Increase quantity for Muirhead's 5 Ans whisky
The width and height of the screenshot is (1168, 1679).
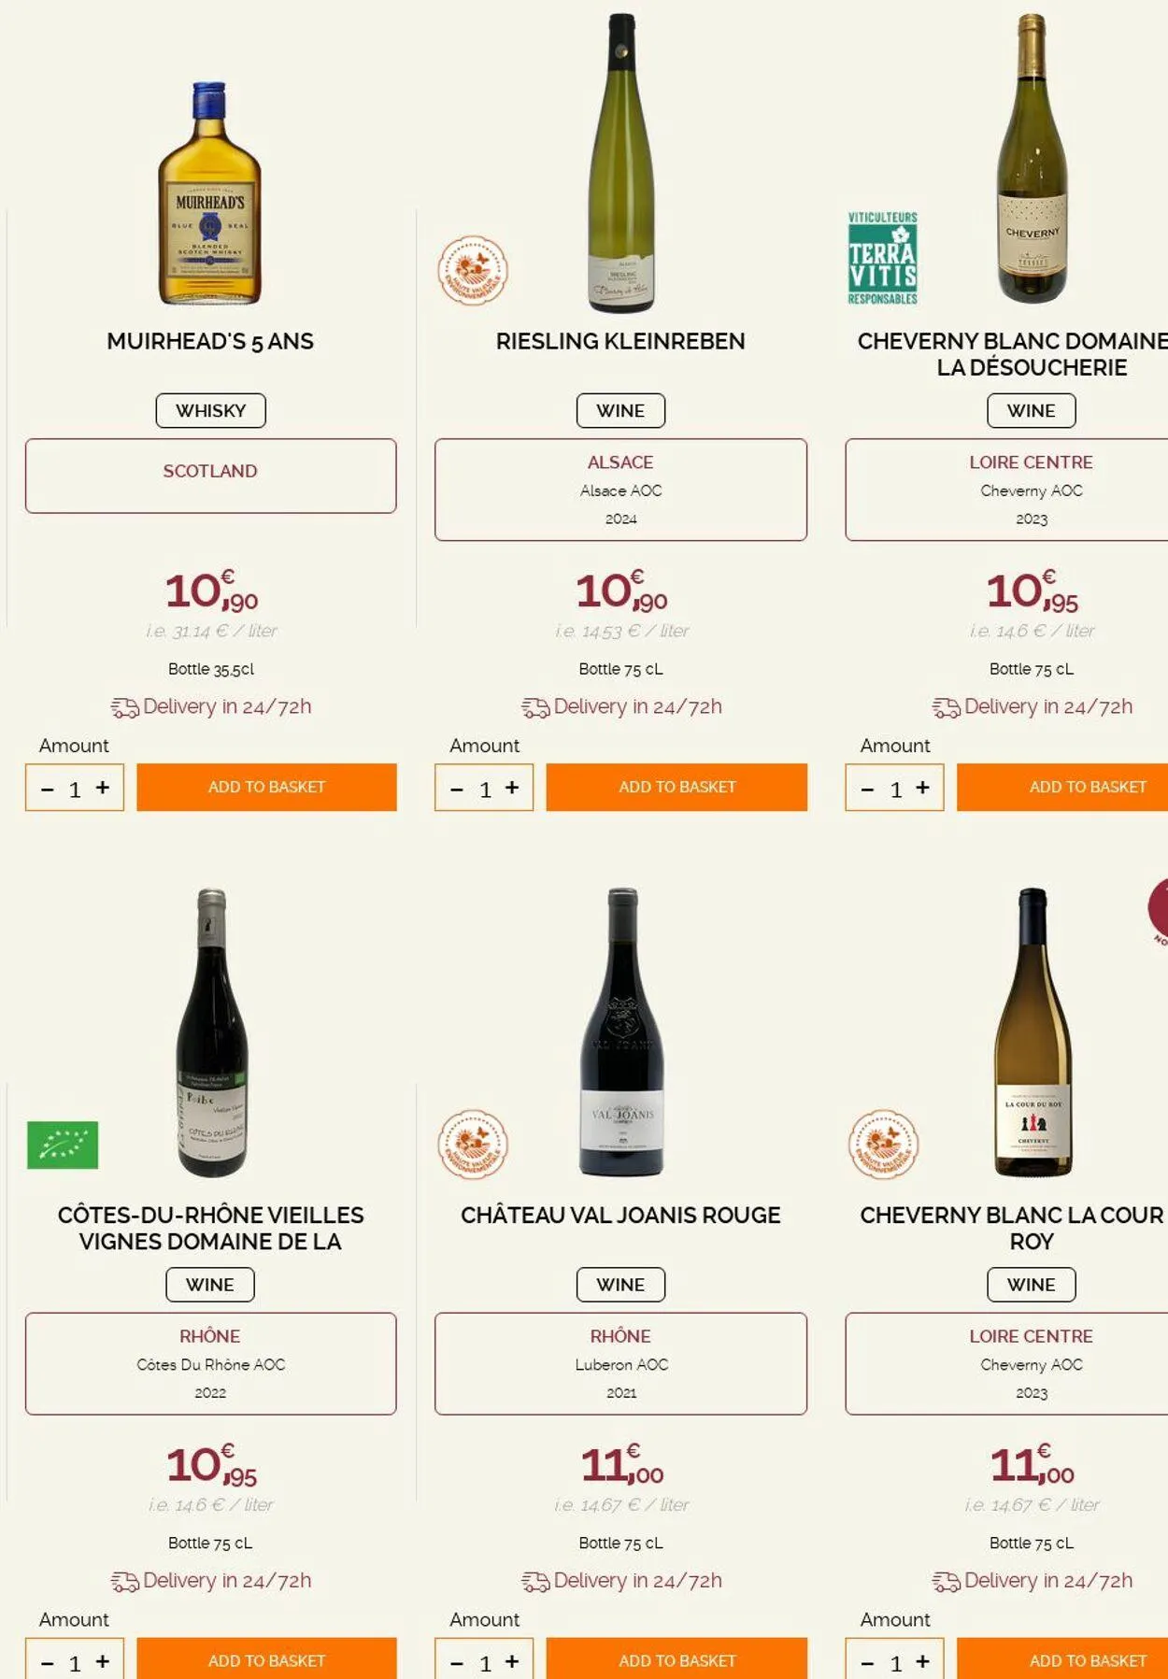tap(103, 788)
